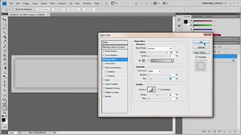Click the Photoshop Ps logo icon
Image resolution: width=241 pixels, height=135 pixels.
[x=5, y=3]
